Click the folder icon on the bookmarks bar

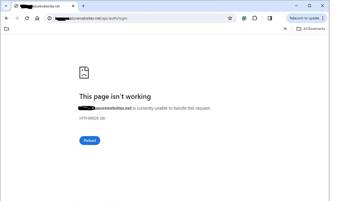coord(6,29)
